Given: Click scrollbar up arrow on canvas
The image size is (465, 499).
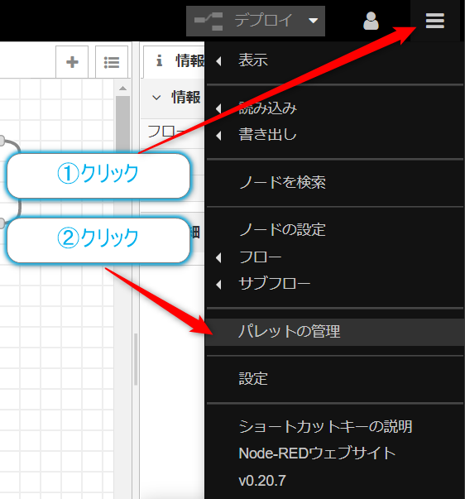Looking at the screenshot, I should coord(122,89).
